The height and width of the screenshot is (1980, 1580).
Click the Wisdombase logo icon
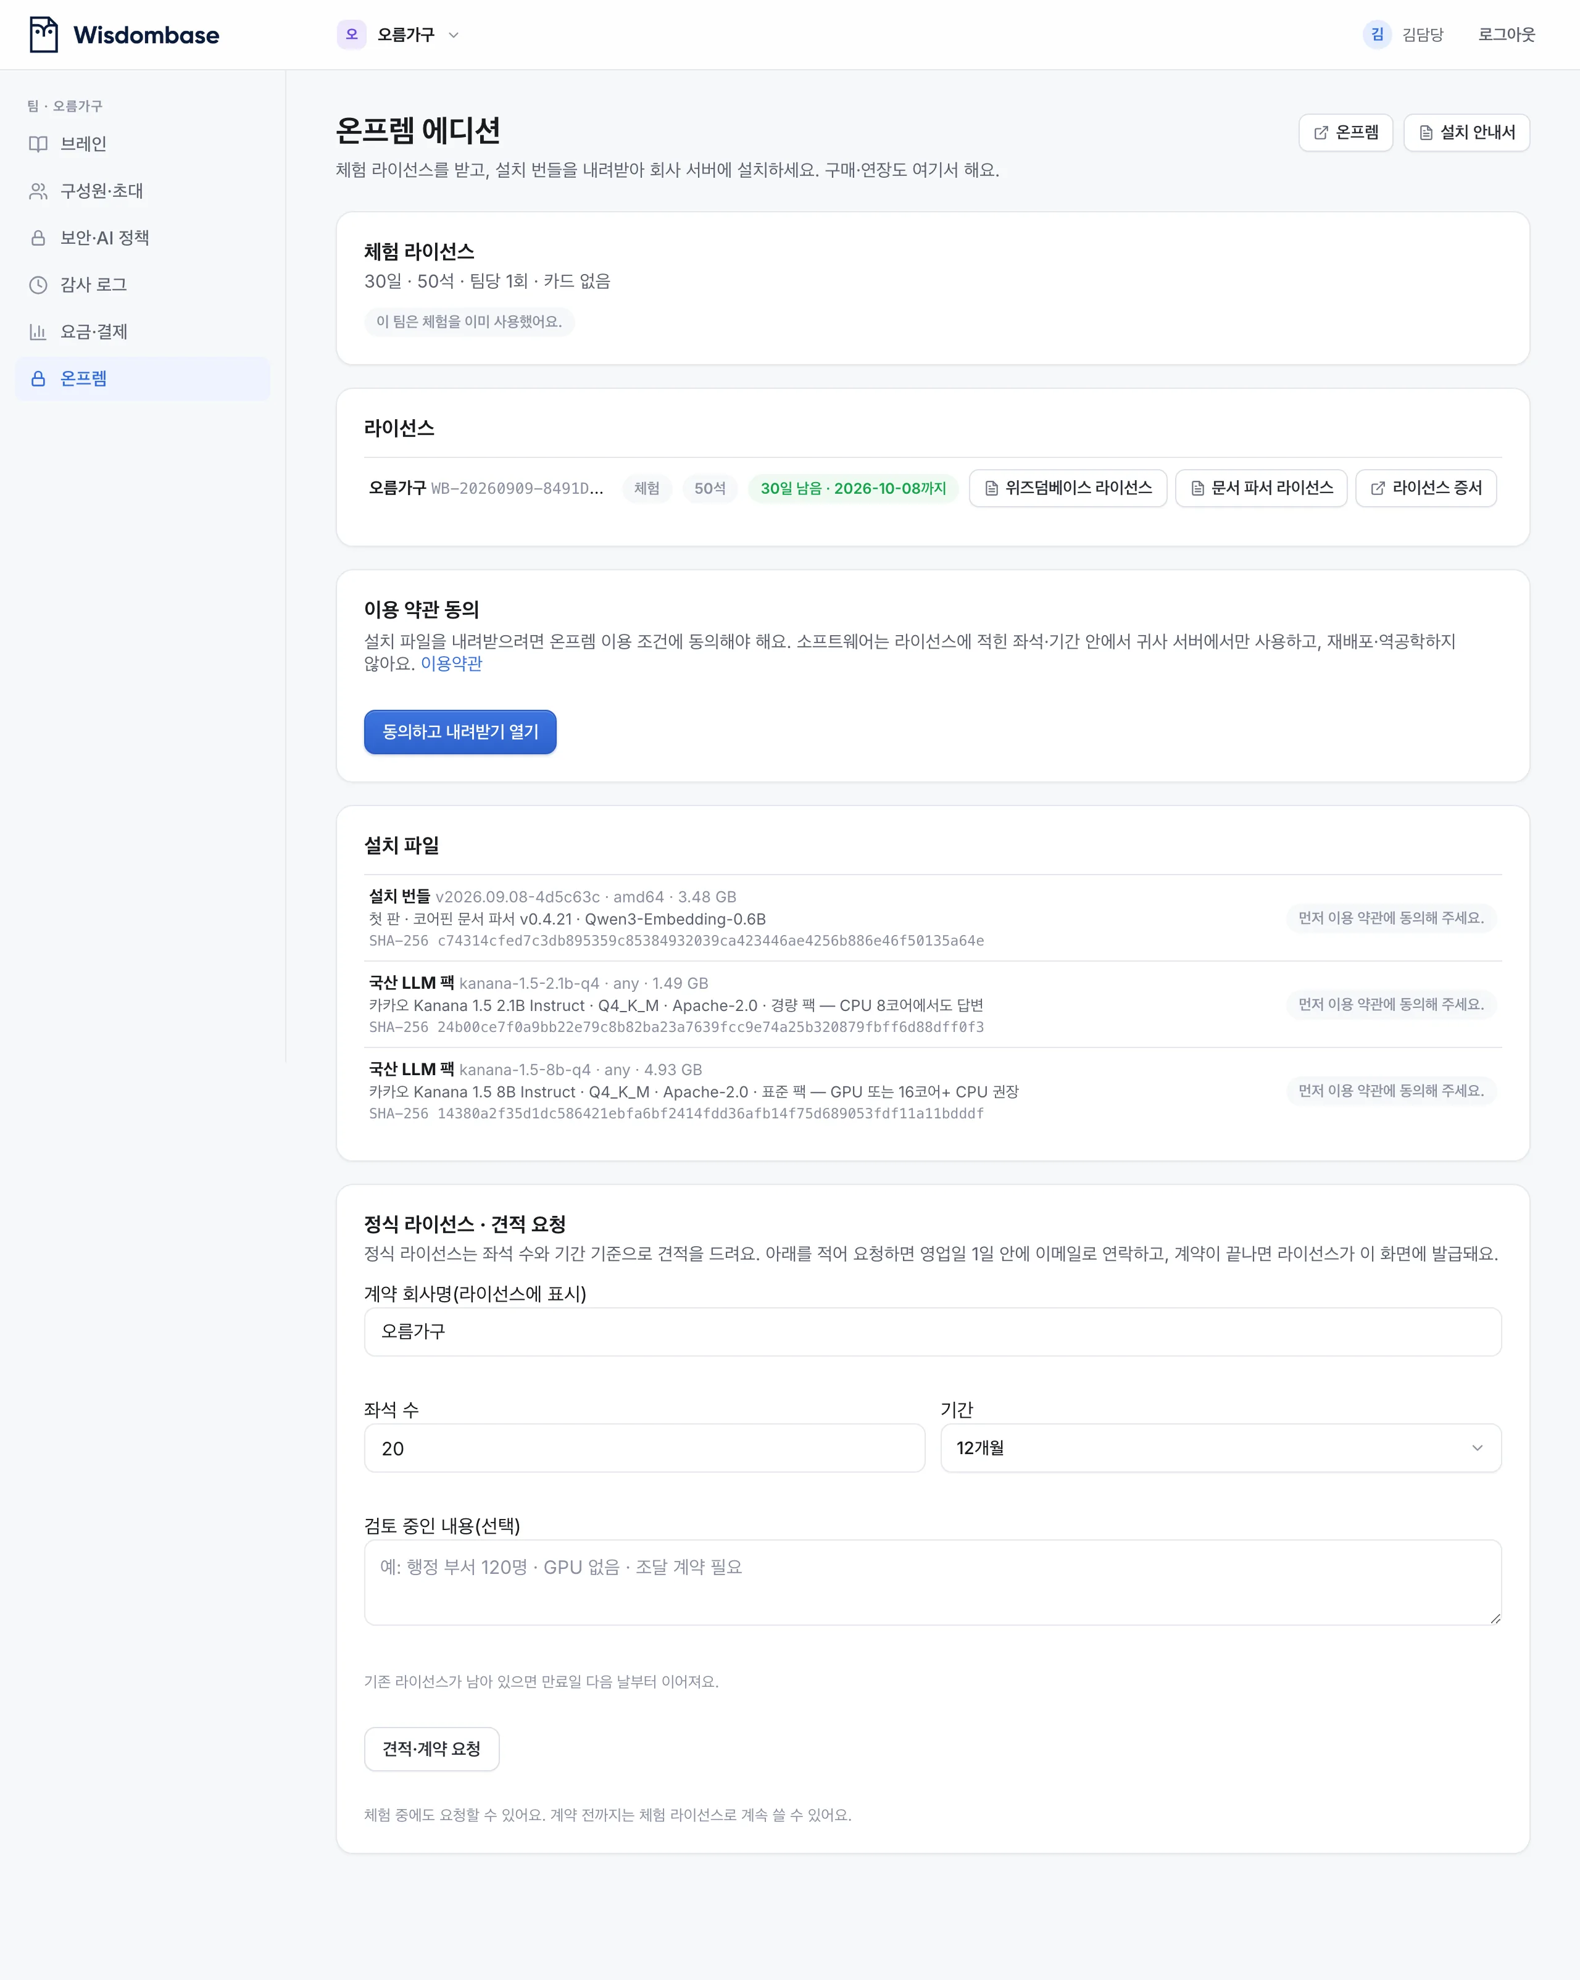tap(43, 35)
